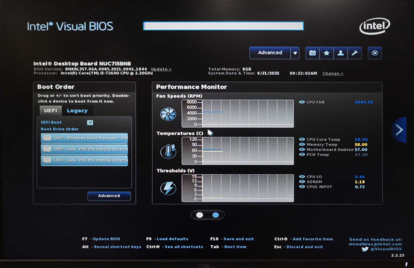Click the Fan Speeds RPM graph
The image size is (414, 268).
pyautogui.click(x=238, y=113)
